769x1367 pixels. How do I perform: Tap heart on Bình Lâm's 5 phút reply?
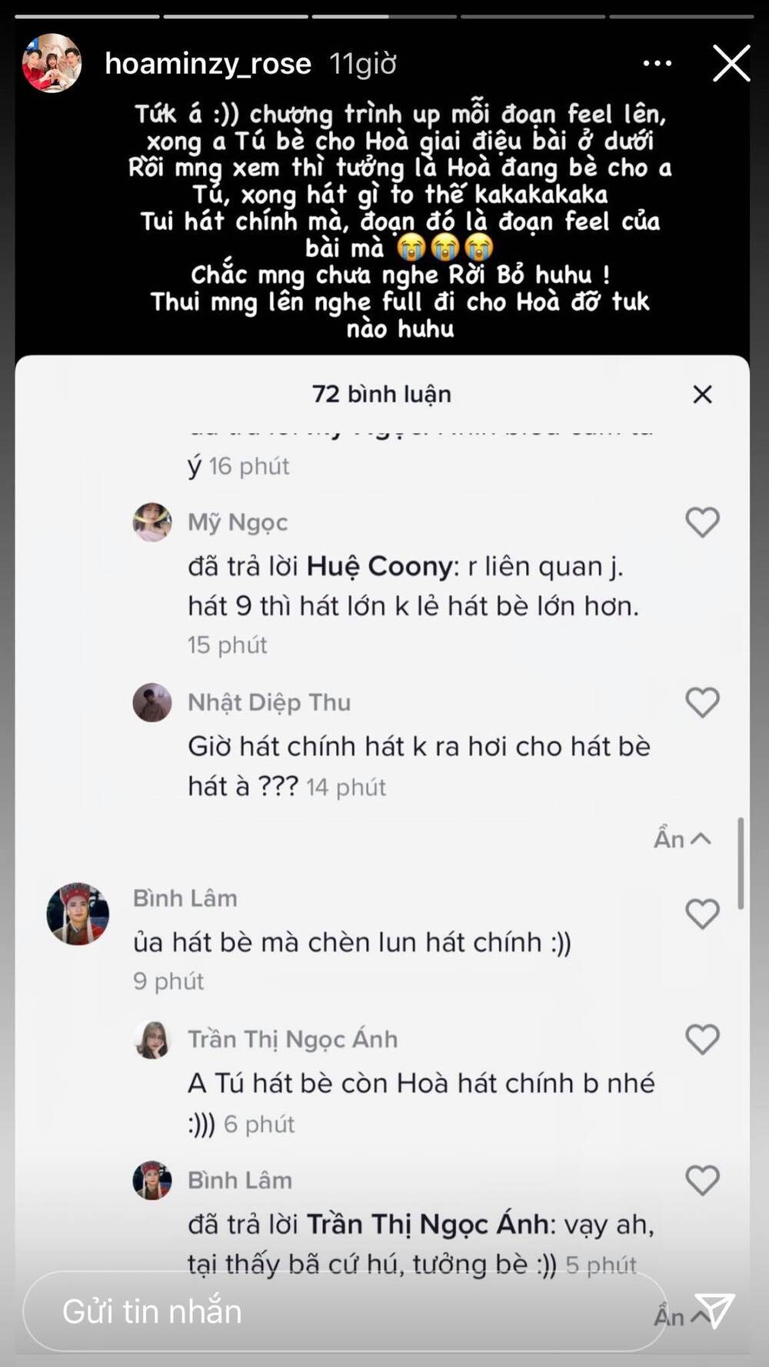tap(702, 1180)
